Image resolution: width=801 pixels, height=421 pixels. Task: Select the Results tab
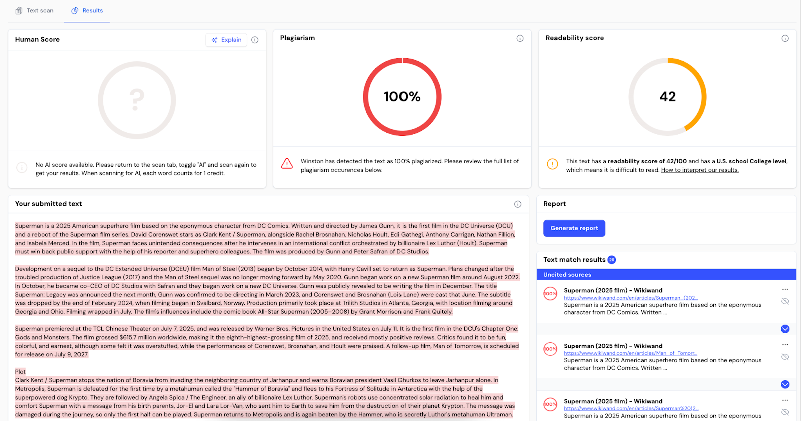[x=87, y=11]
